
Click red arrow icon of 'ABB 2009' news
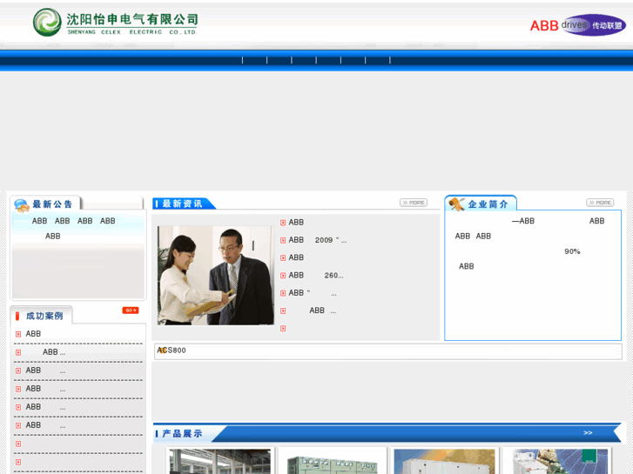point(283,240)
